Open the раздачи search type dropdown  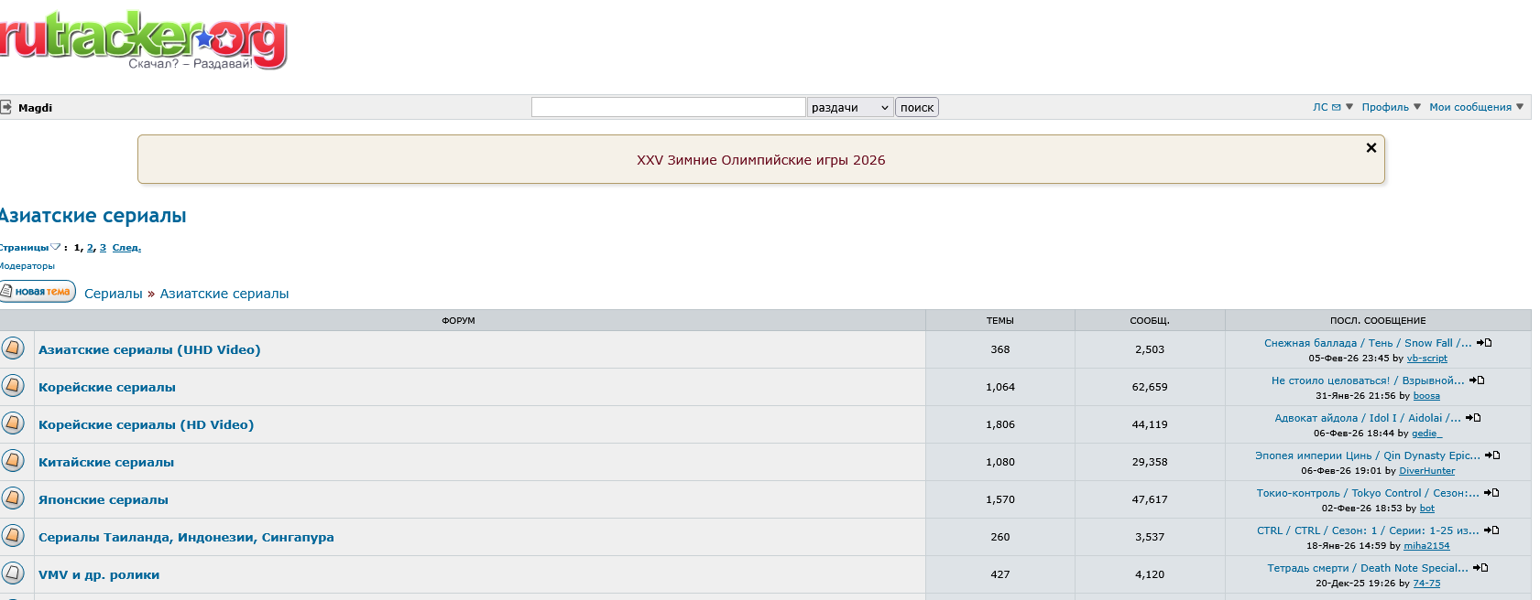849,107
